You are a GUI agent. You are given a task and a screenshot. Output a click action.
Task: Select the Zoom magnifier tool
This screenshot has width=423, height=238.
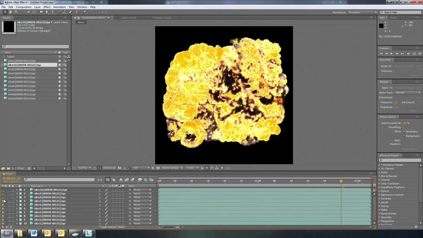pyautogui.click(x=16, y=12)
